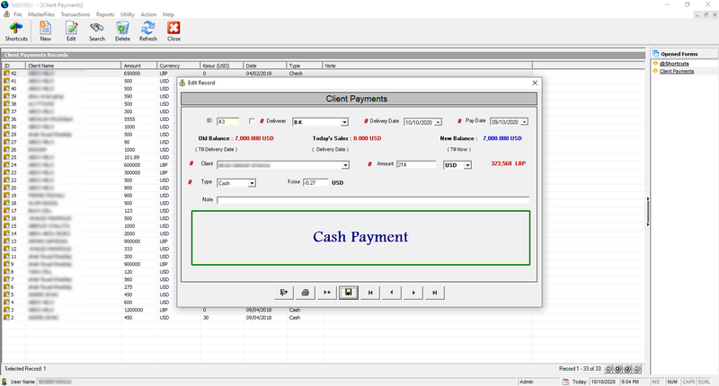
Task: Create a New record from toolbar
Action: [46, 31]
